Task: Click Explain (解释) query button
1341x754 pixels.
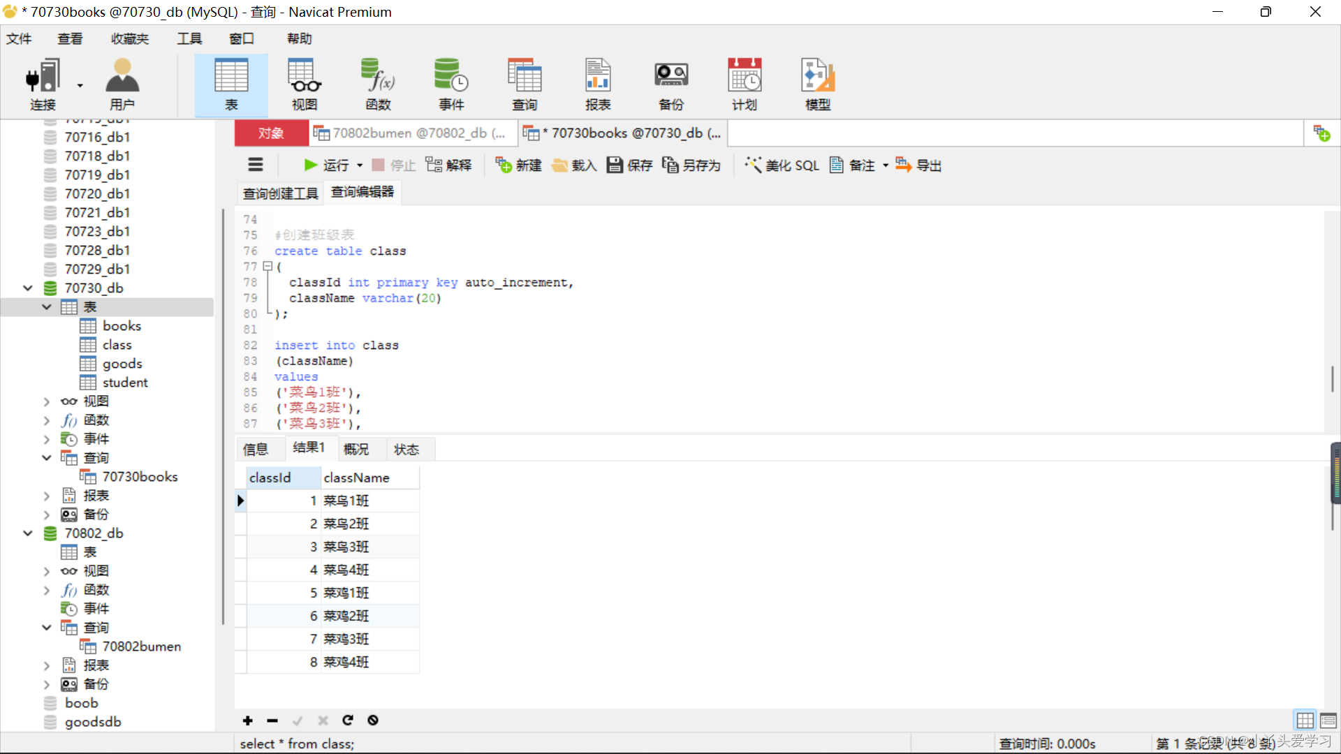Action: [x=448, y=165]
